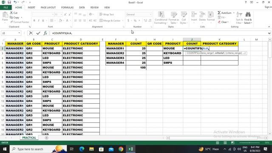Image resolution: width=272 pixels, height=153 pixels.
Task: Click the Format cells icon
Action: (x=211, y=15)
